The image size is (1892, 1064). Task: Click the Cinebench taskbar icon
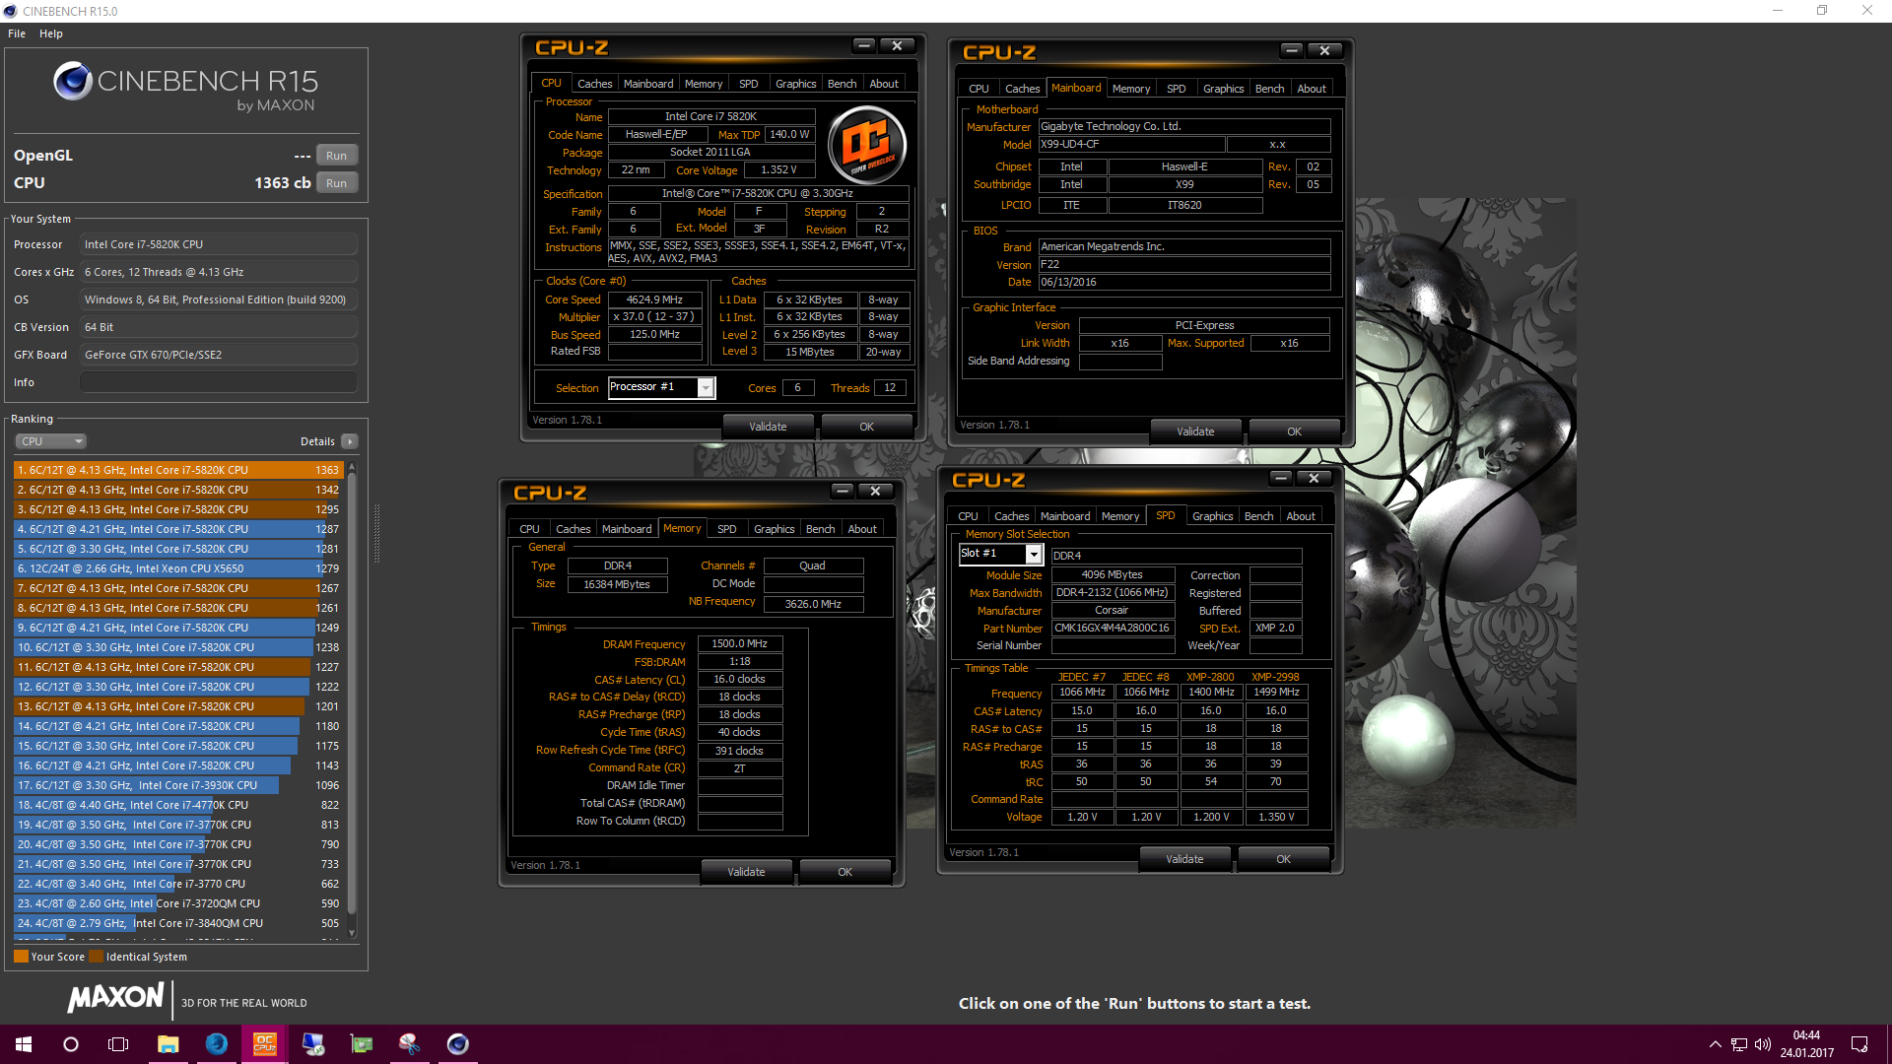click(458, 1044)
